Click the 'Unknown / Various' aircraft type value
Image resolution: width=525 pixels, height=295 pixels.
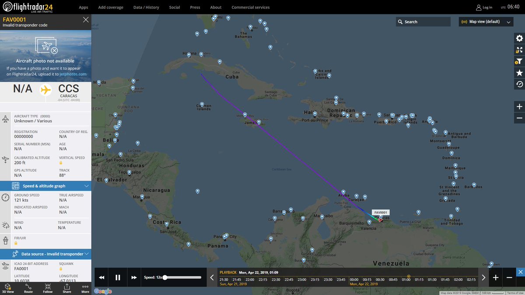pyautogui.click(x=33, y=121)
